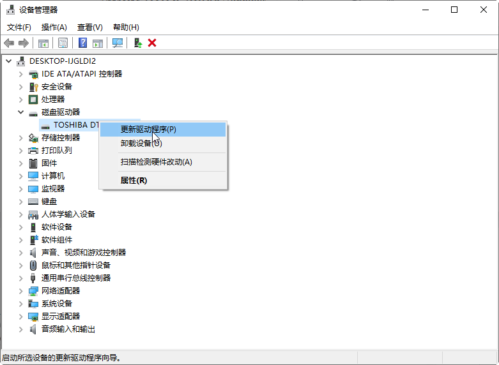Screen dimensions: 499x365
Task: Open the 操作(A) menu
Action: click(54, 27)
